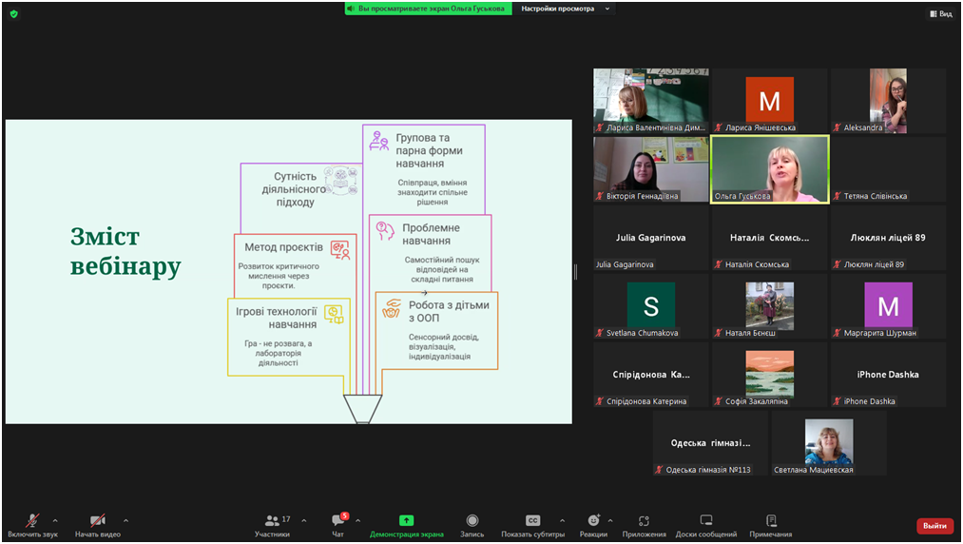Viewport: 963px width, 544px height.
Task: Toggle camera with Начать видео
Action: (98, 521)
